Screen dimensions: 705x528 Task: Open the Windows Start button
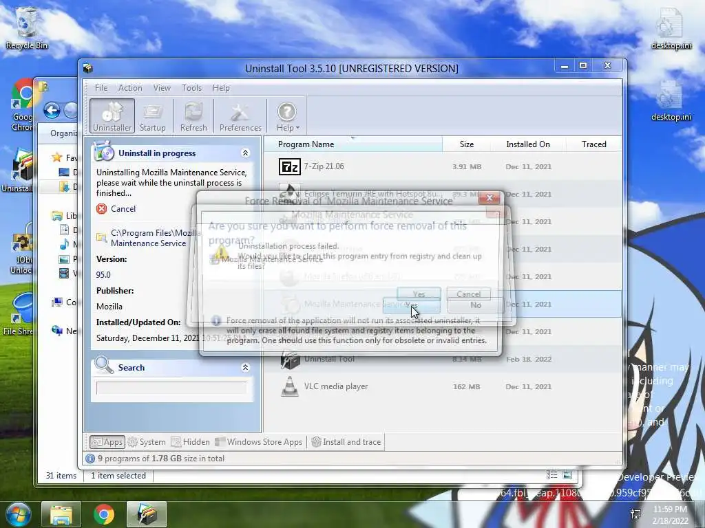click(x=17, y=514)
